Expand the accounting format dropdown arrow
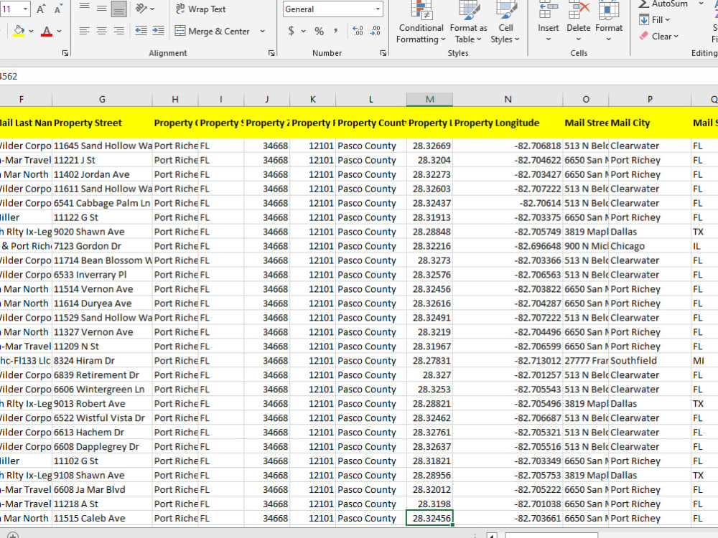Screen dimensions: 718x538 point(303,31)
